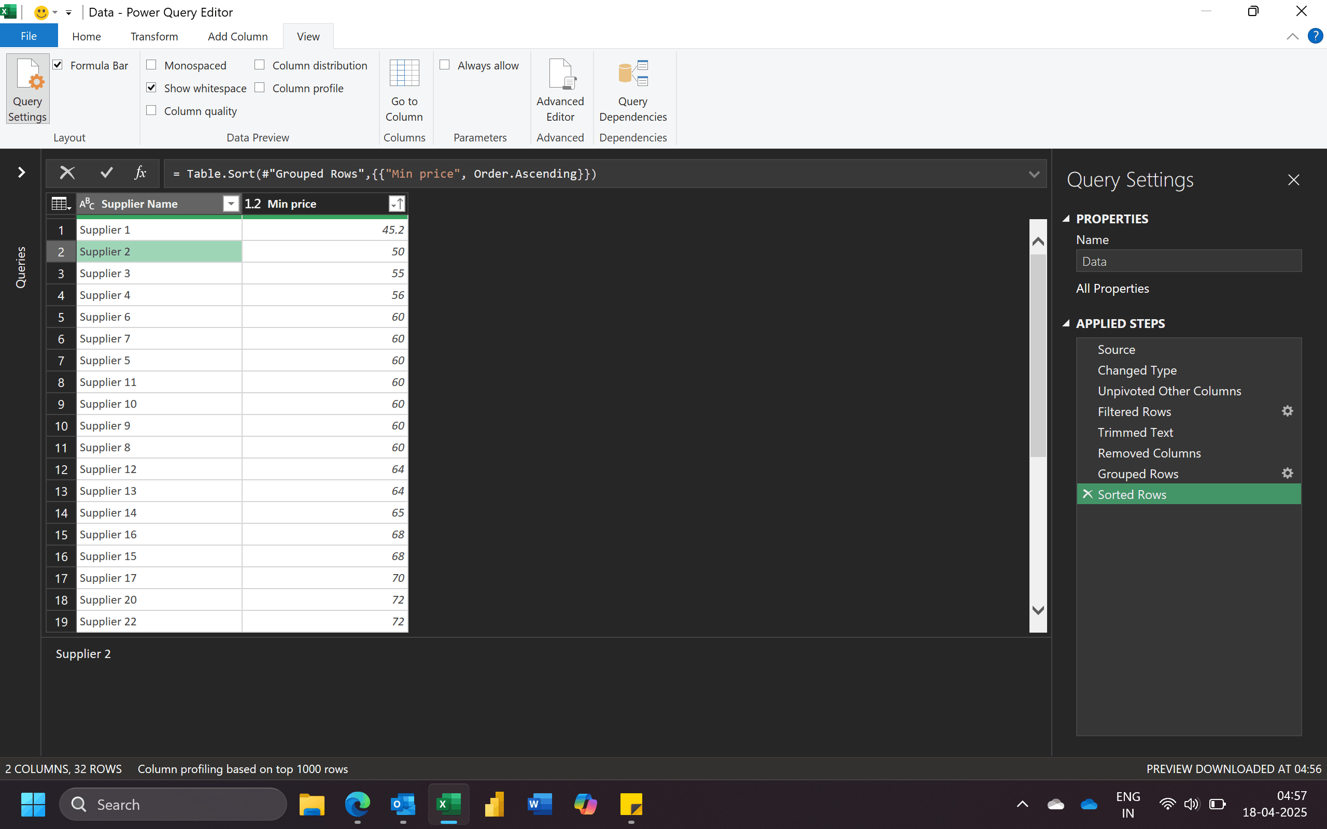This screenshot has width=1327, height=829.
Task: Select the Trimmed Text step
Action: pyautogui.click(x=1188, y=432)
